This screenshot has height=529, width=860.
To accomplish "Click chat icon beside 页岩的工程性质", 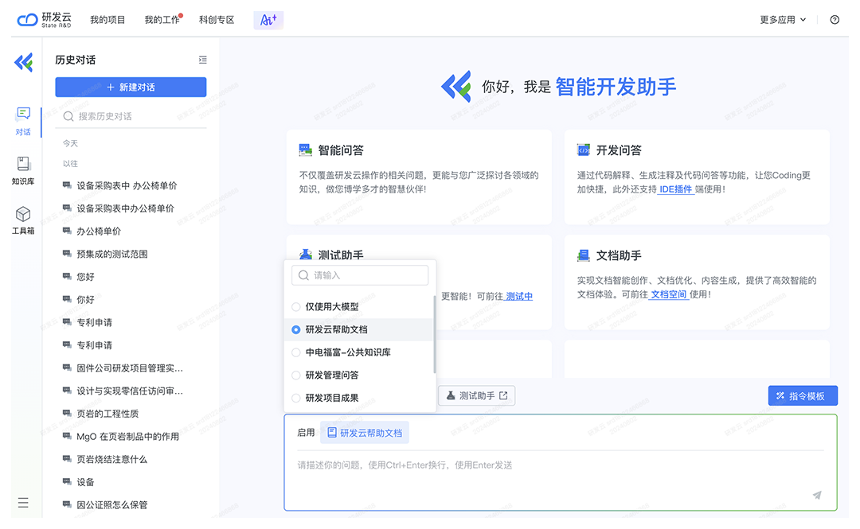I will coord(67,414).
